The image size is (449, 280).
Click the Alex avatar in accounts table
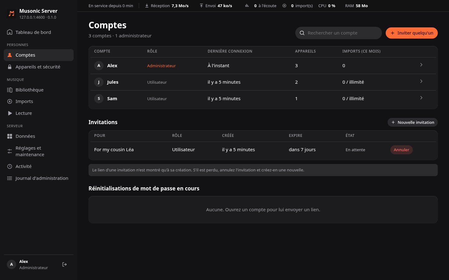coord(99,66)
